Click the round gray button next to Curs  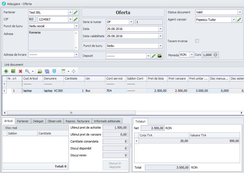[216, 55]
